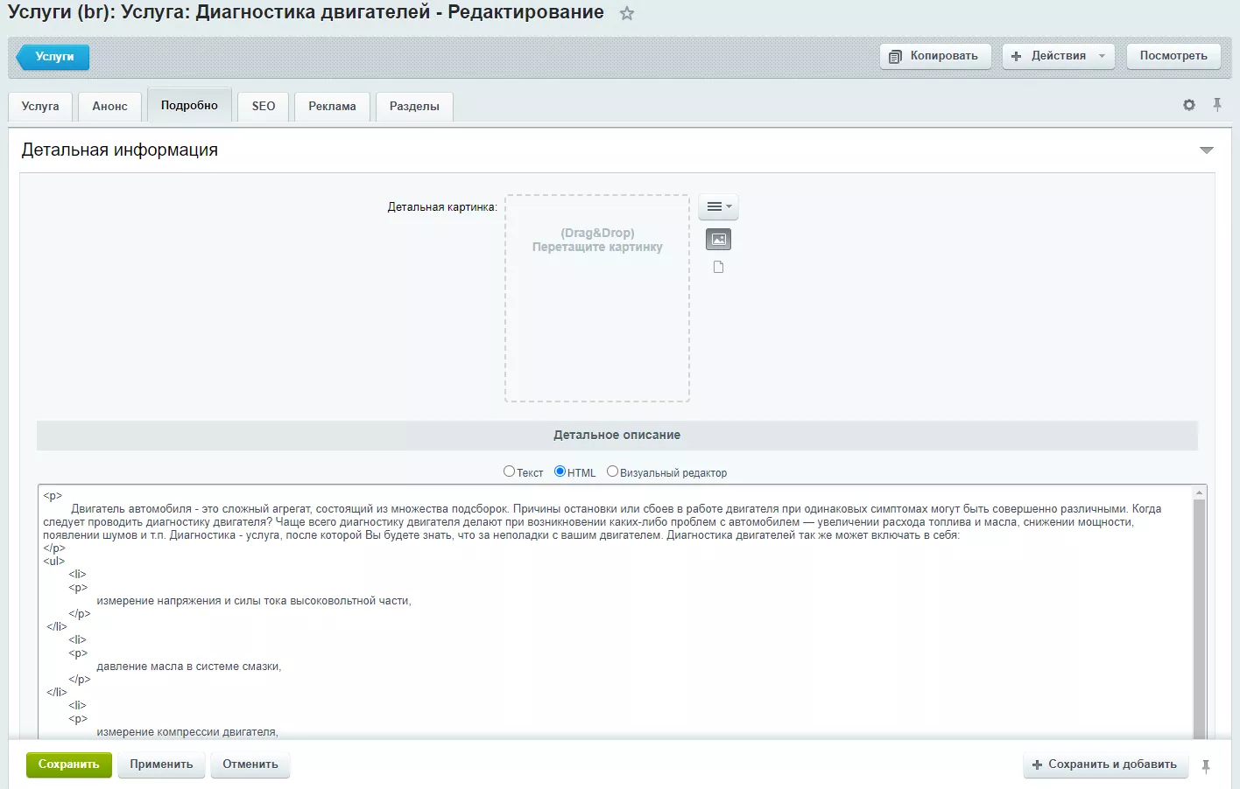
Task: Click the Детальное описание heading
Action: [x=616, y=435]
